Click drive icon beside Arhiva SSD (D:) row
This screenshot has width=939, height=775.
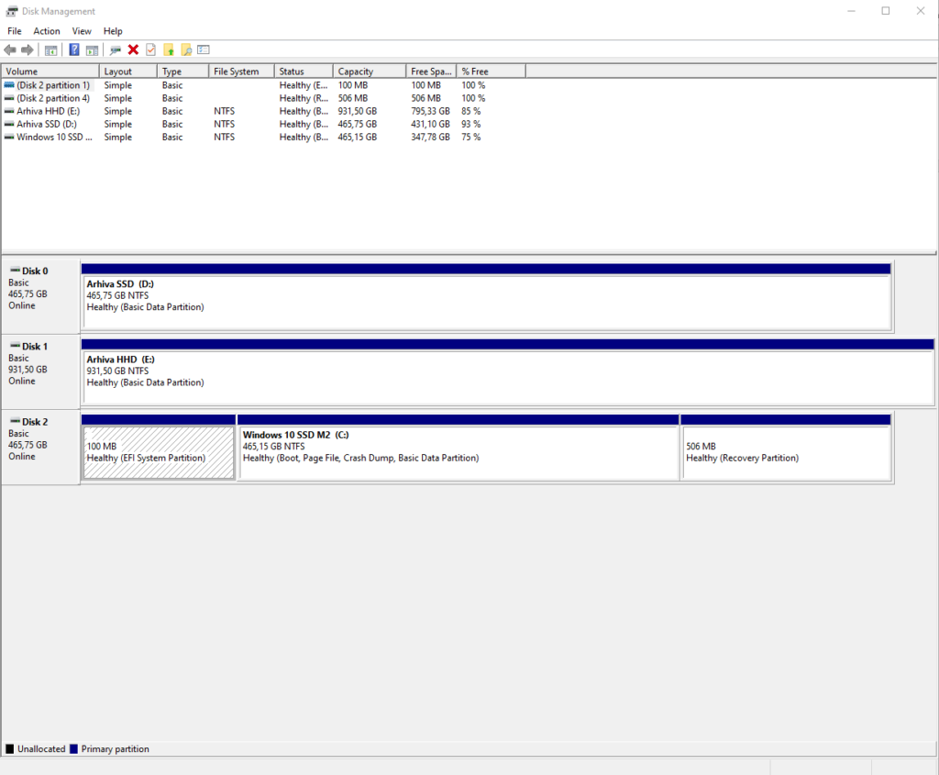pos(9,124)
